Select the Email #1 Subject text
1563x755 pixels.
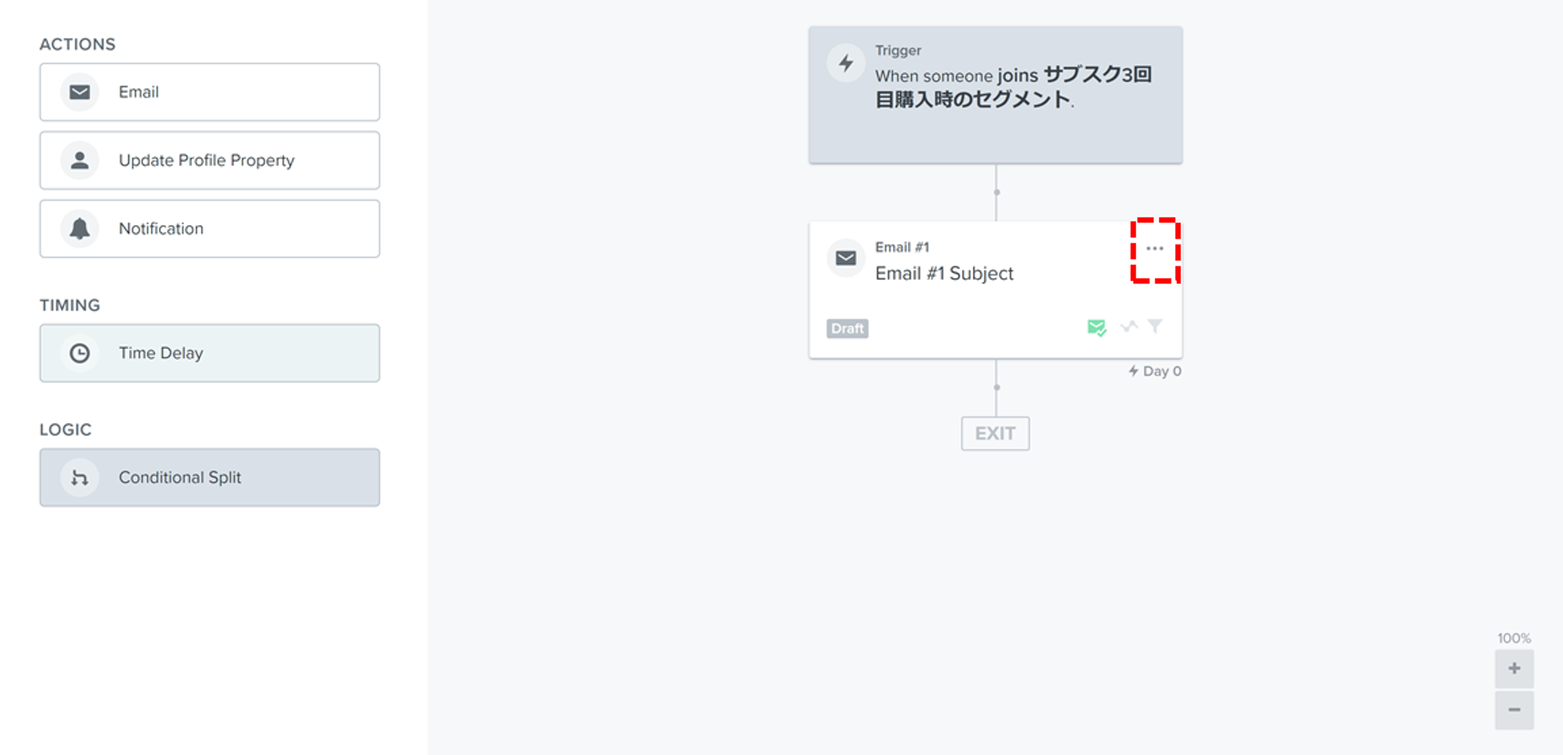coord(944,274)
